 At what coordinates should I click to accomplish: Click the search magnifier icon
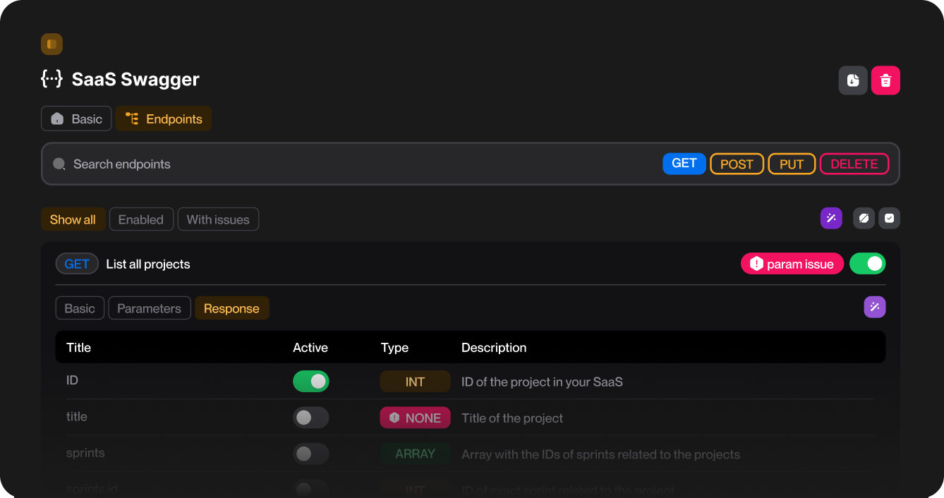(59, 164)
